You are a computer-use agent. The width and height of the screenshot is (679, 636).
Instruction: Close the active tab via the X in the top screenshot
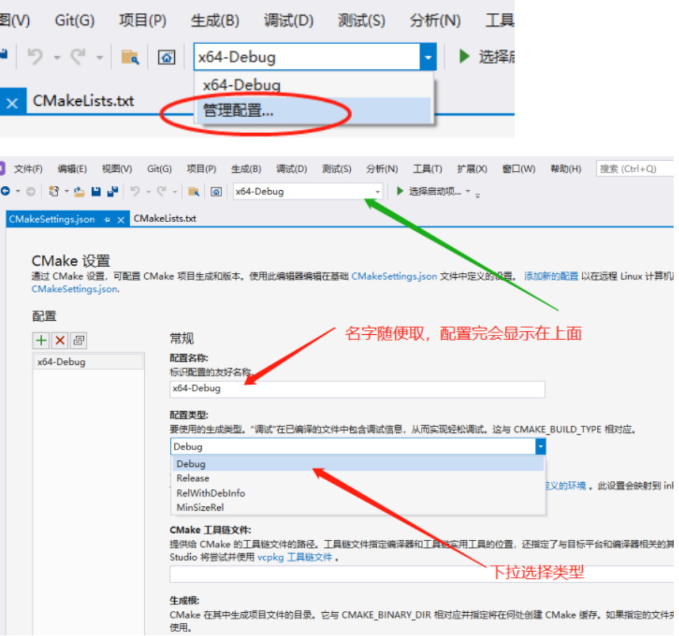[x=12, y=103]
